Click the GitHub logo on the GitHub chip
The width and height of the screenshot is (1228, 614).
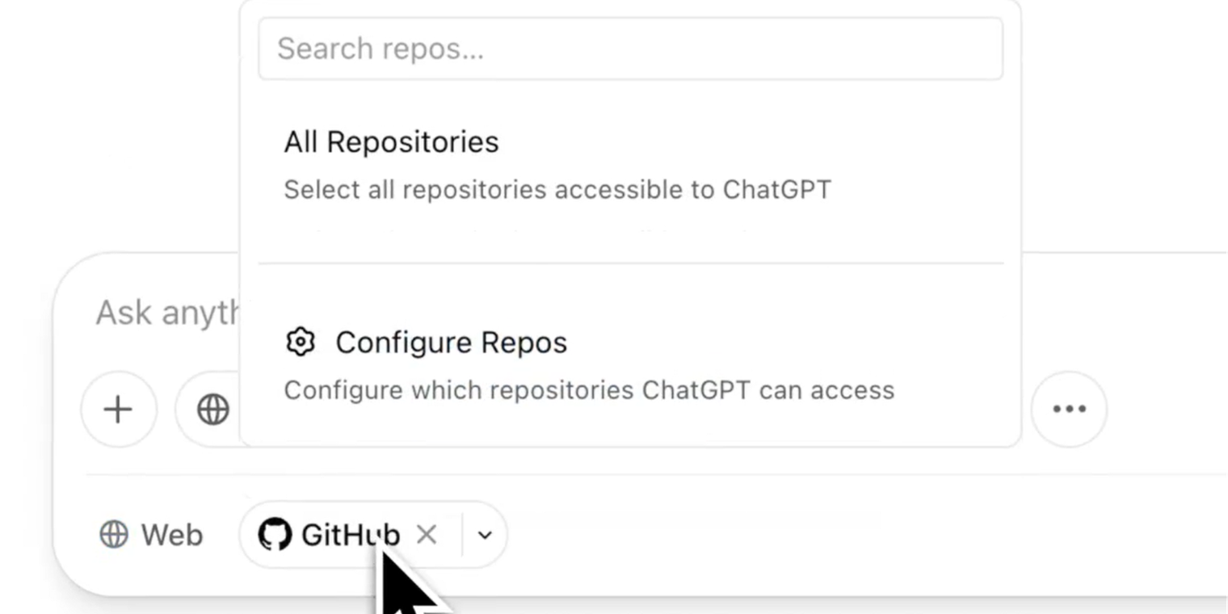click(x=275, y=534)
